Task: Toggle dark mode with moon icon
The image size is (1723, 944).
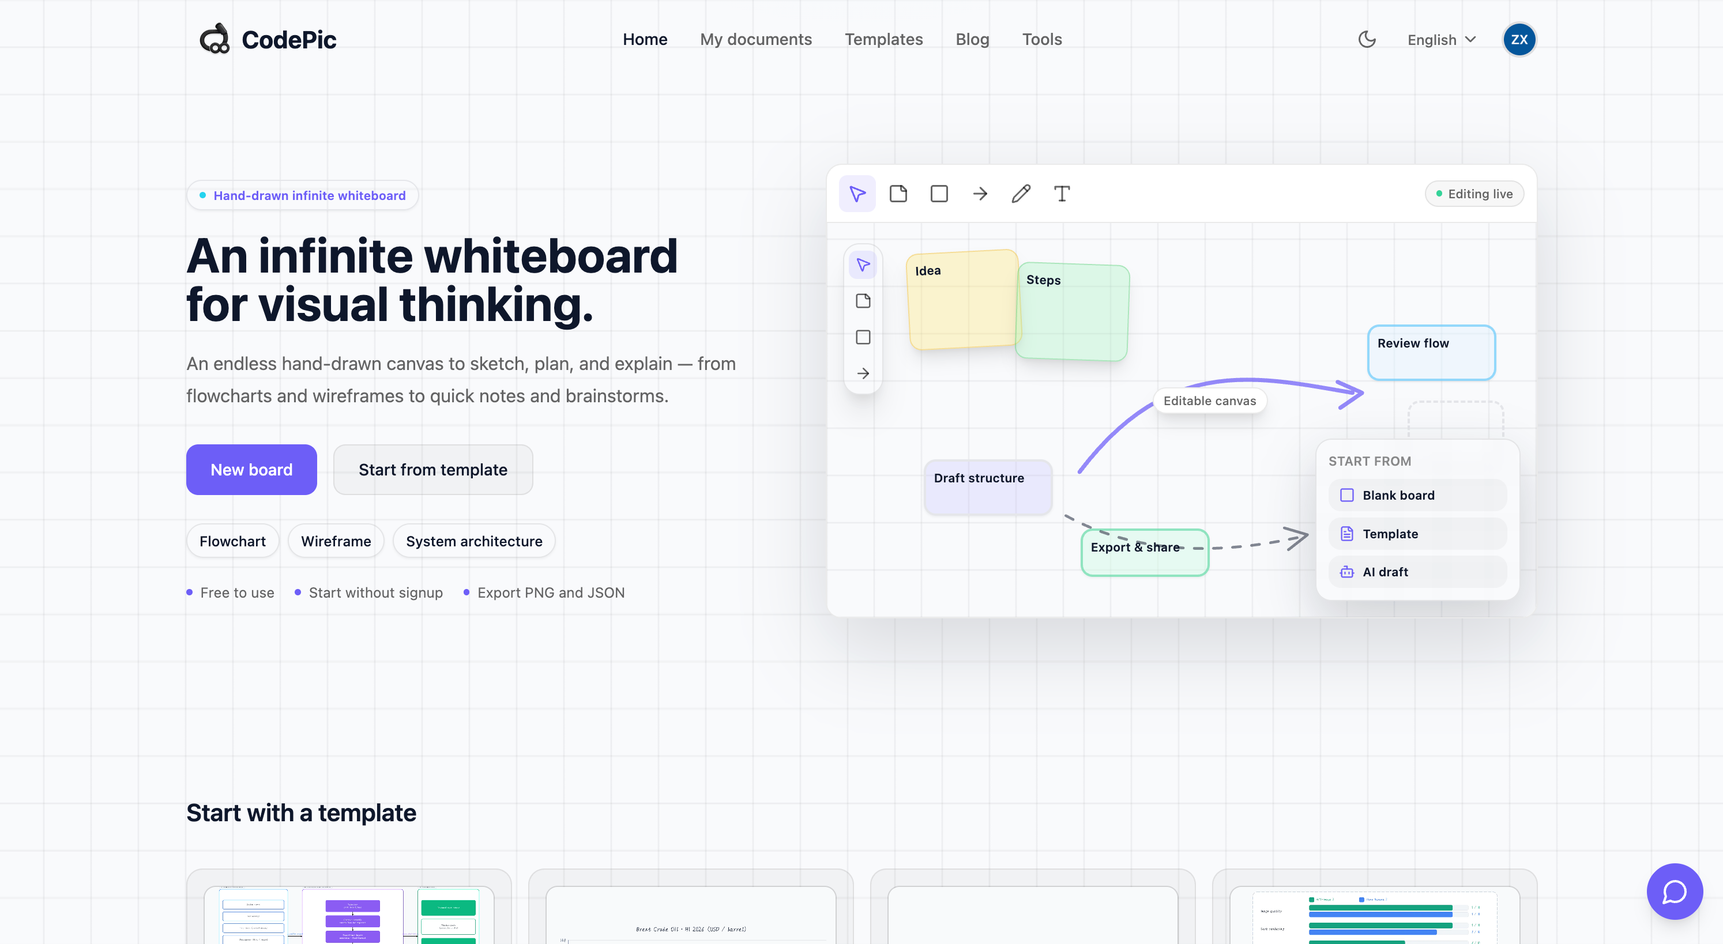Action: [1367, 39]
